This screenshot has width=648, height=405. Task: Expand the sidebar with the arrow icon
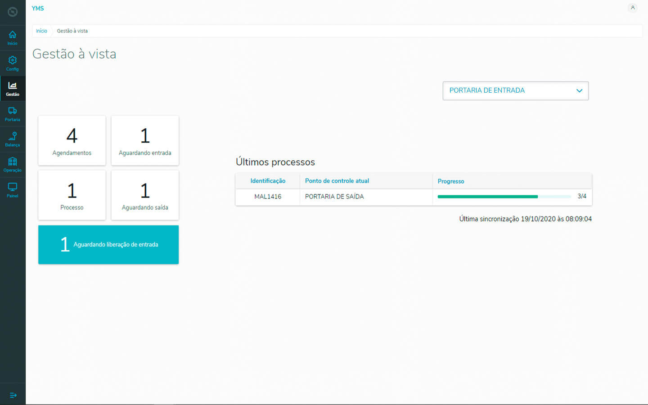click(13, 395)
